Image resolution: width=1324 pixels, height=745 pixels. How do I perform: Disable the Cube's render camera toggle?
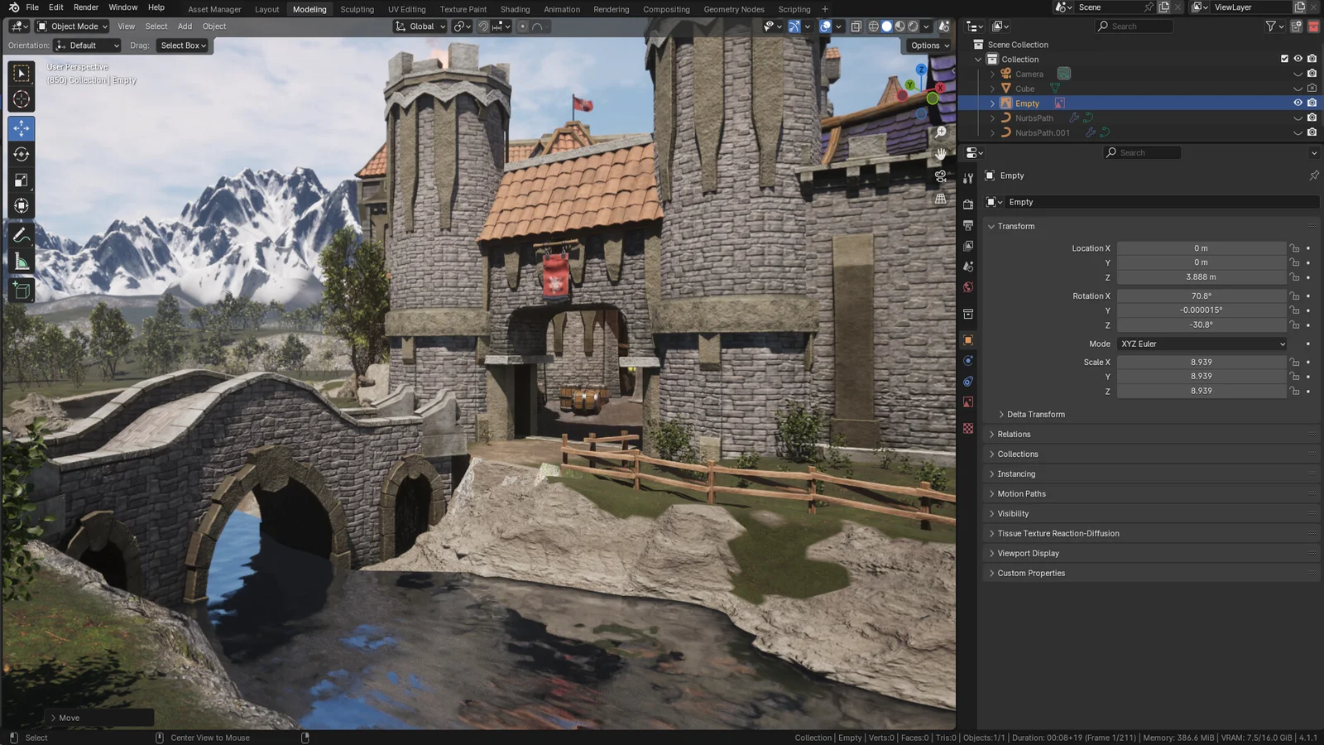click(1312, 89)
